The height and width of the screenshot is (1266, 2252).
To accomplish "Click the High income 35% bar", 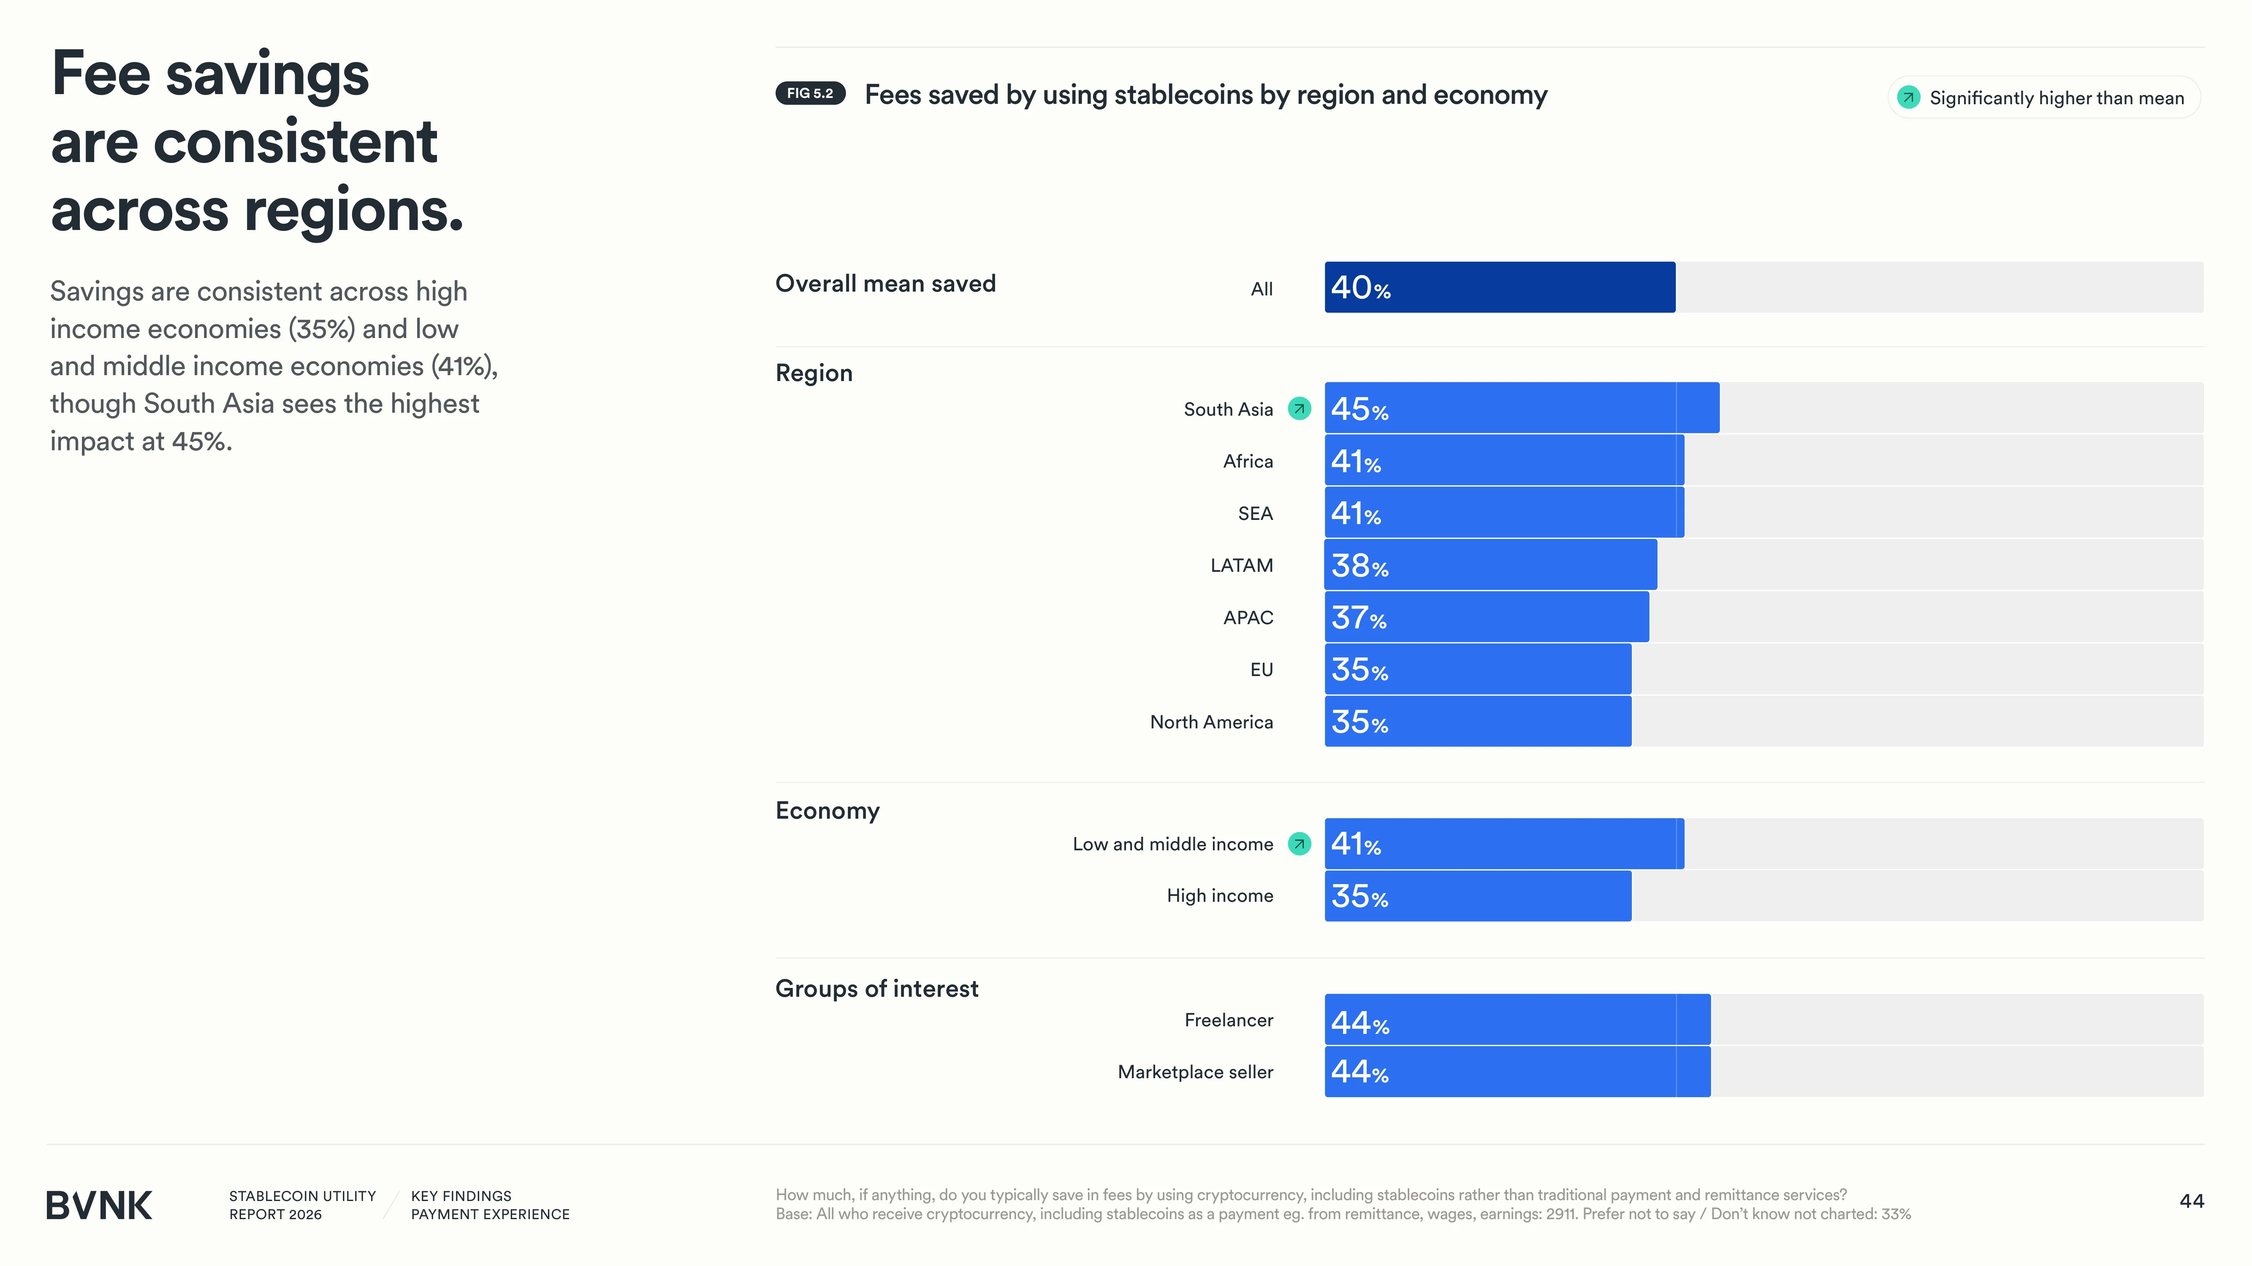I will 1478,895.
